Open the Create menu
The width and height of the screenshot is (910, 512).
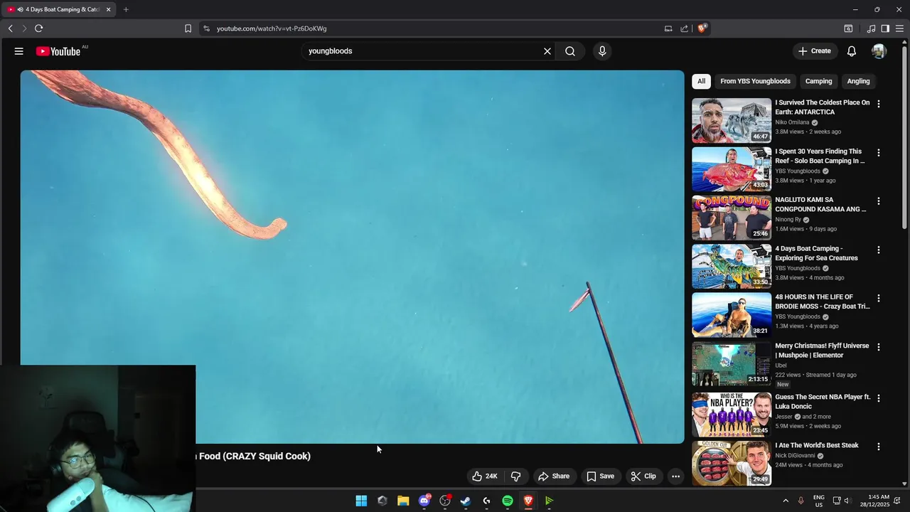pyautogui.click(x=815, y=51)
